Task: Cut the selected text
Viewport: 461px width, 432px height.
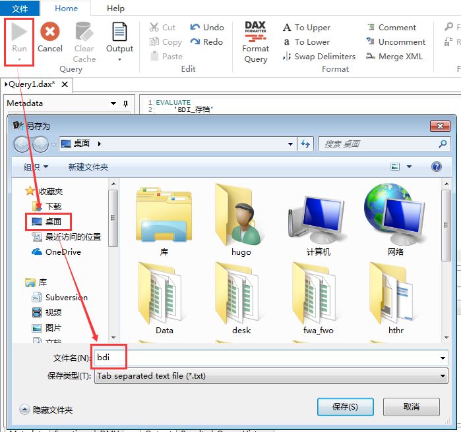Action: [x=162, y=27]
